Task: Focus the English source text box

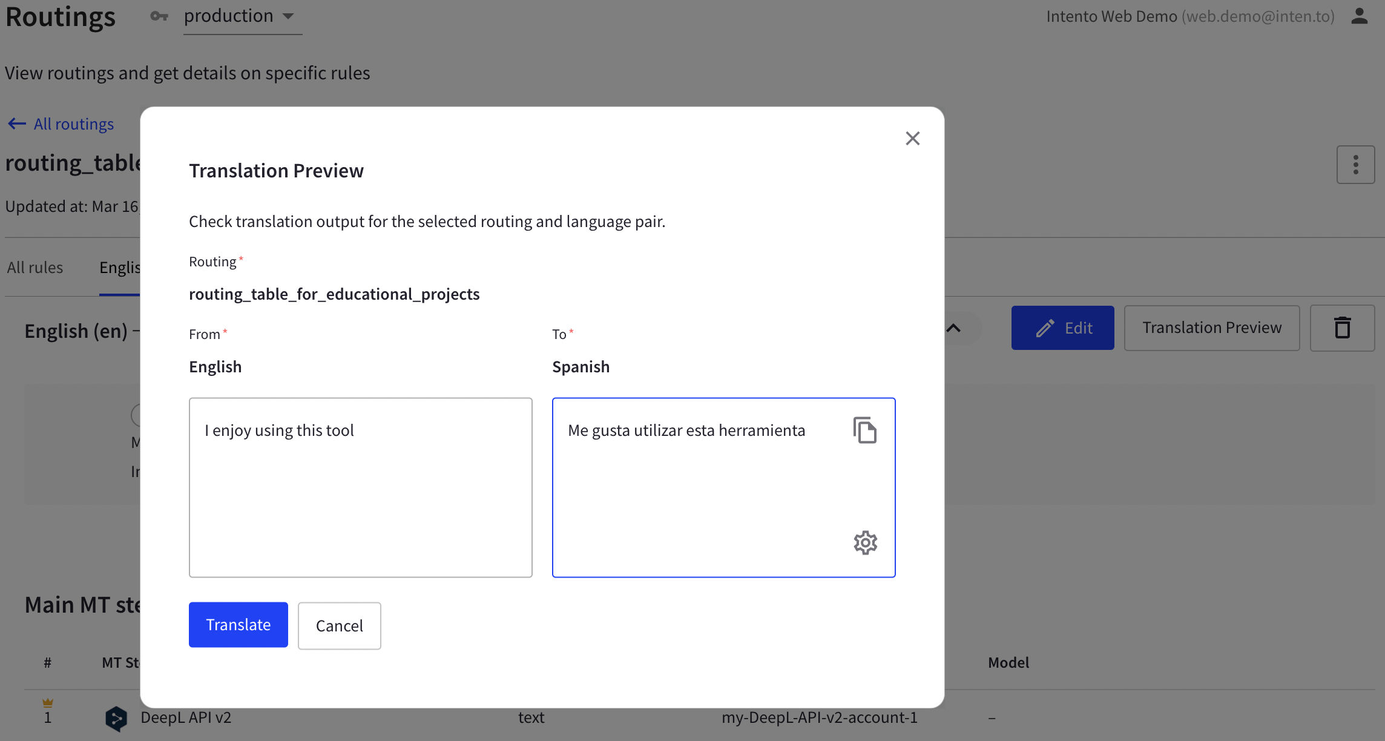Action: (x=360, y=487)
